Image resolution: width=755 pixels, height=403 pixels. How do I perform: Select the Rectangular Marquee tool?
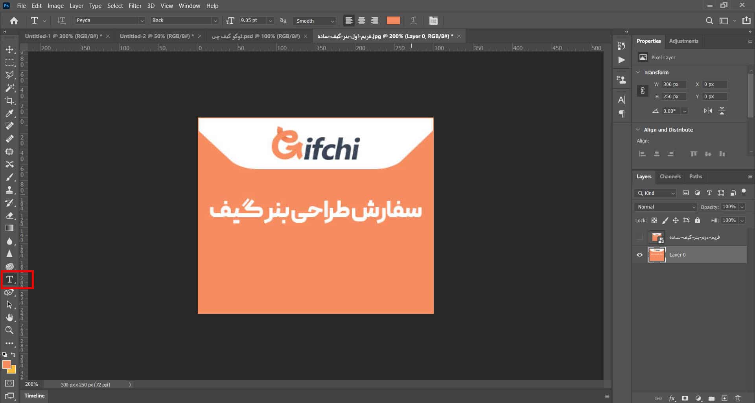click(9, 62)
